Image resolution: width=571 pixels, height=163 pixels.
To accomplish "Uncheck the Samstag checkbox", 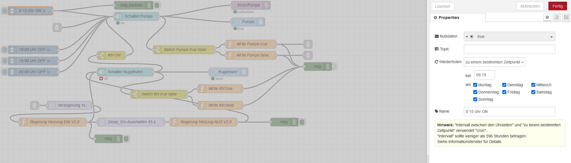I will click(x=533, y=92).
